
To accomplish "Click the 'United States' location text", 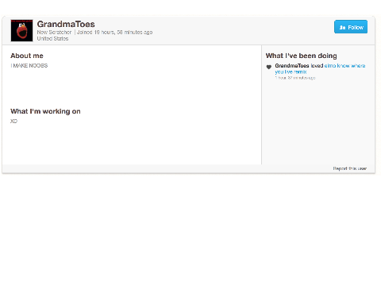I will coord(52,39).
